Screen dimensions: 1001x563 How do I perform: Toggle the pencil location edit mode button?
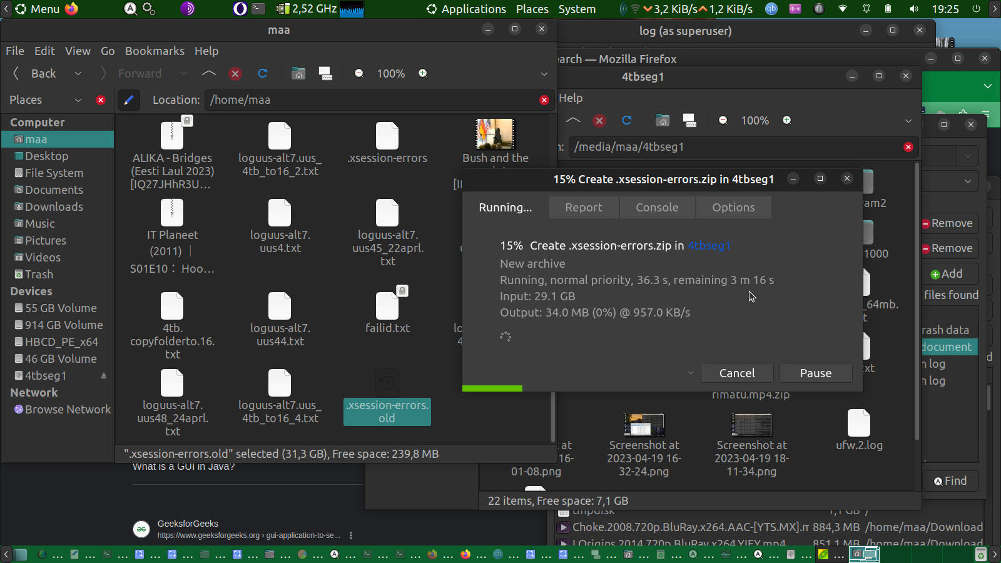(129, 100)
